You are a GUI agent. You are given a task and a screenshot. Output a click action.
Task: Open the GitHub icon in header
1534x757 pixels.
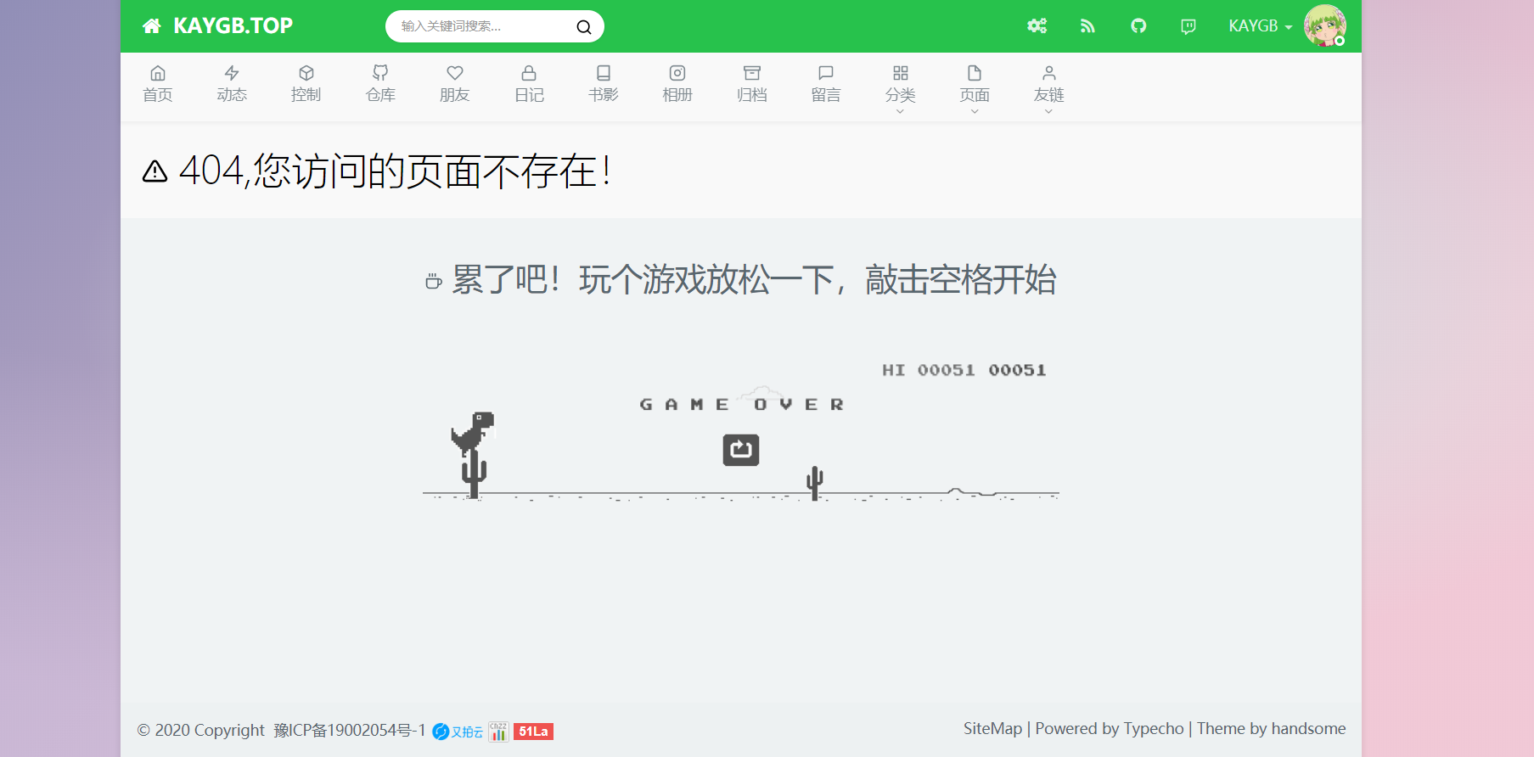tap(1138, 26)
